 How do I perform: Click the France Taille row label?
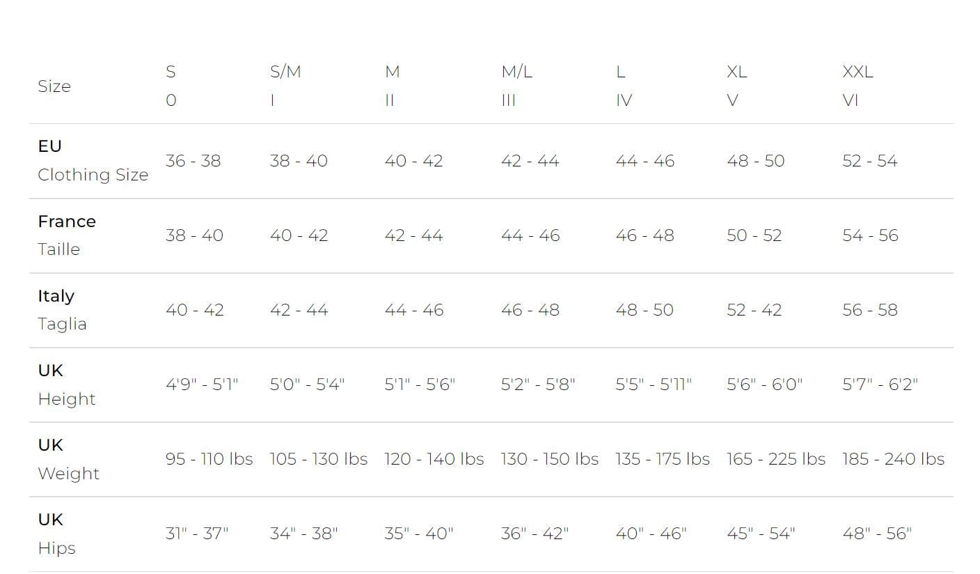(x=67, y=235)
